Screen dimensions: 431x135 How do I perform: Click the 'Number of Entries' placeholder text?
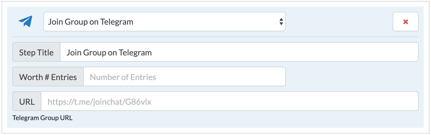coord(123,77)
